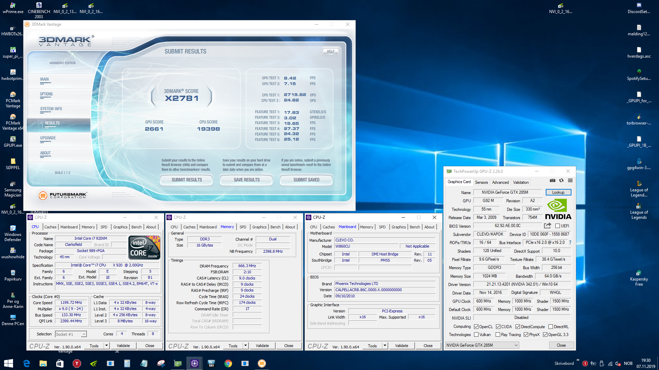659x370 pixels.
Task: Open Calculator from the taskbar
Action: [127, 363]
